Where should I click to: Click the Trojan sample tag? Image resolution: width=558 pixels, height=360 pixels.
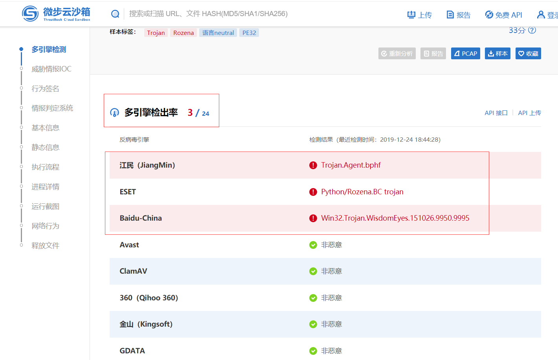tap(156, 33)
